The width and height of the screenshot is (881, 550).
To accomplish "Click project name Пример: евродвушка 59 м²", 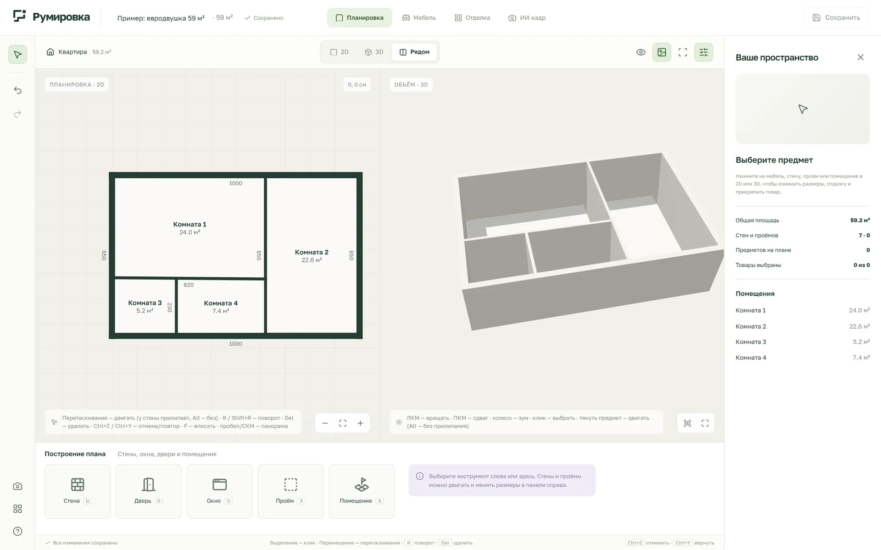I will click(x=161, y=18).
